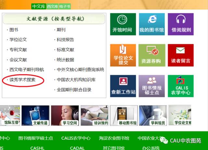208x150 pixels.
Task: Open footer link 海淀农业图书馆
Action: click(x=114, y=138)
